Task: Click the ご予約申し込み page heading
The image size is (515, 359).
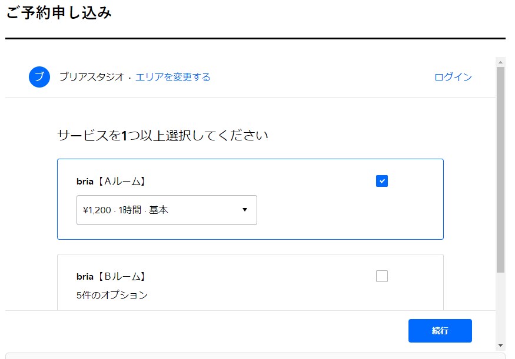Action: click(x=59, y=13)
